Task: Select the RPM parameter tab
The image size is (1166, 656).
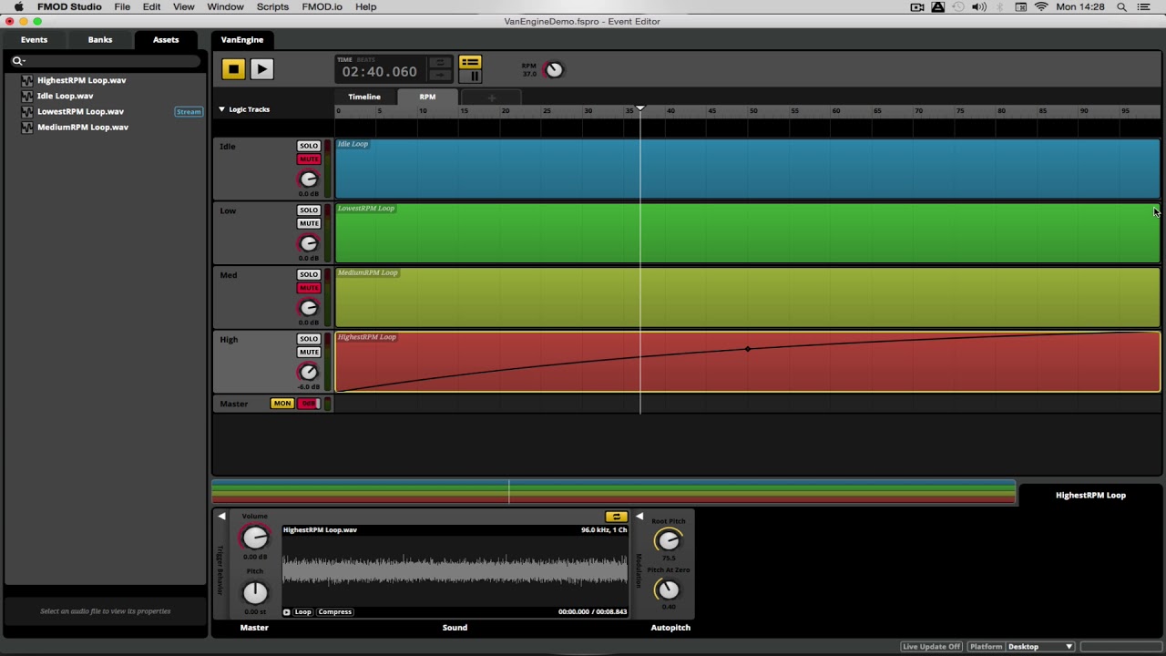Action: pos(427,97)
